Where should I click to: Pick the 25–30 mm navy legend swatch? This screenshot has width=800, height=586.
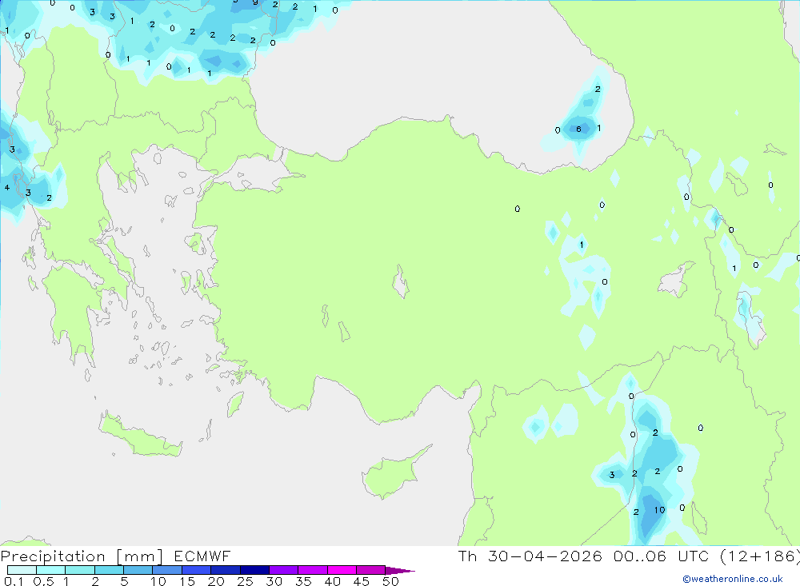254,570
